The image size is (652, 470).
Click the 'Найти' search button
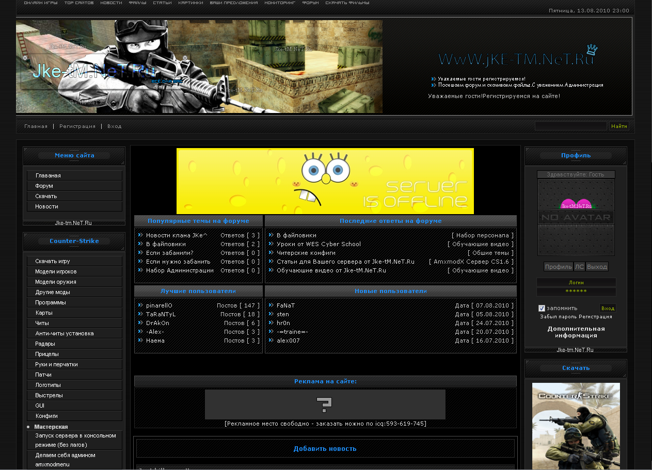click(x=619, y=126)
